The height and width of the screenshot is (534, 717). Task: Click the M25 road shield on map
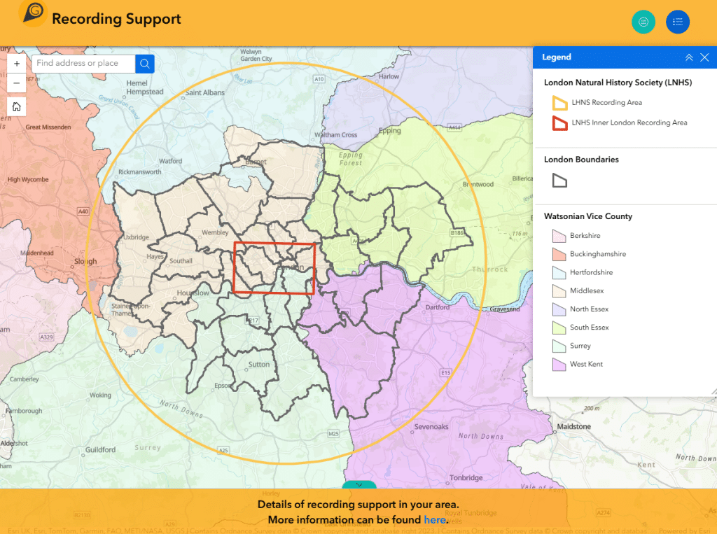coord(334,433)
